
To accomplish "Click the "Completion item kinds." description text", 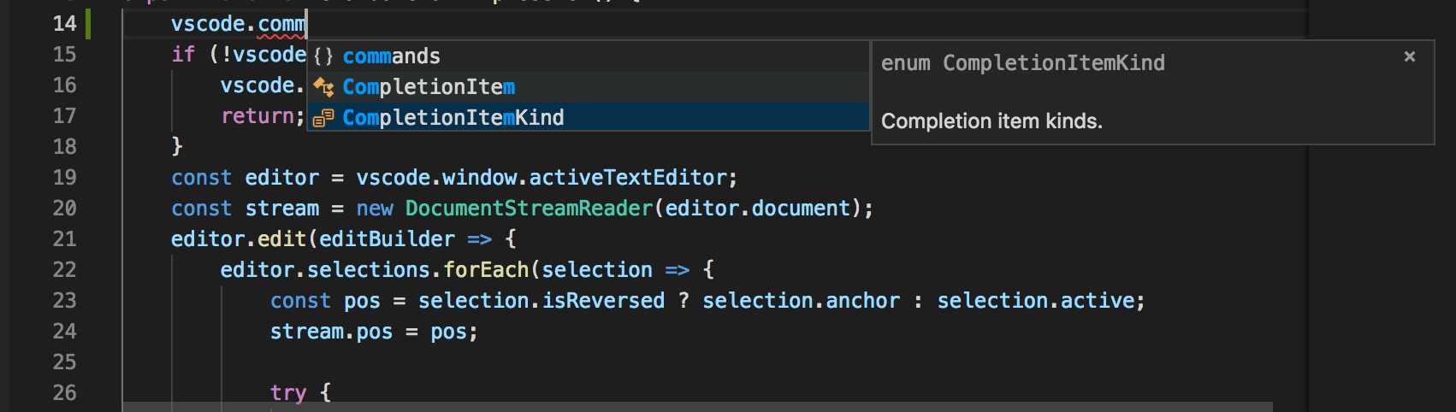I will click(x=991, y=121).
